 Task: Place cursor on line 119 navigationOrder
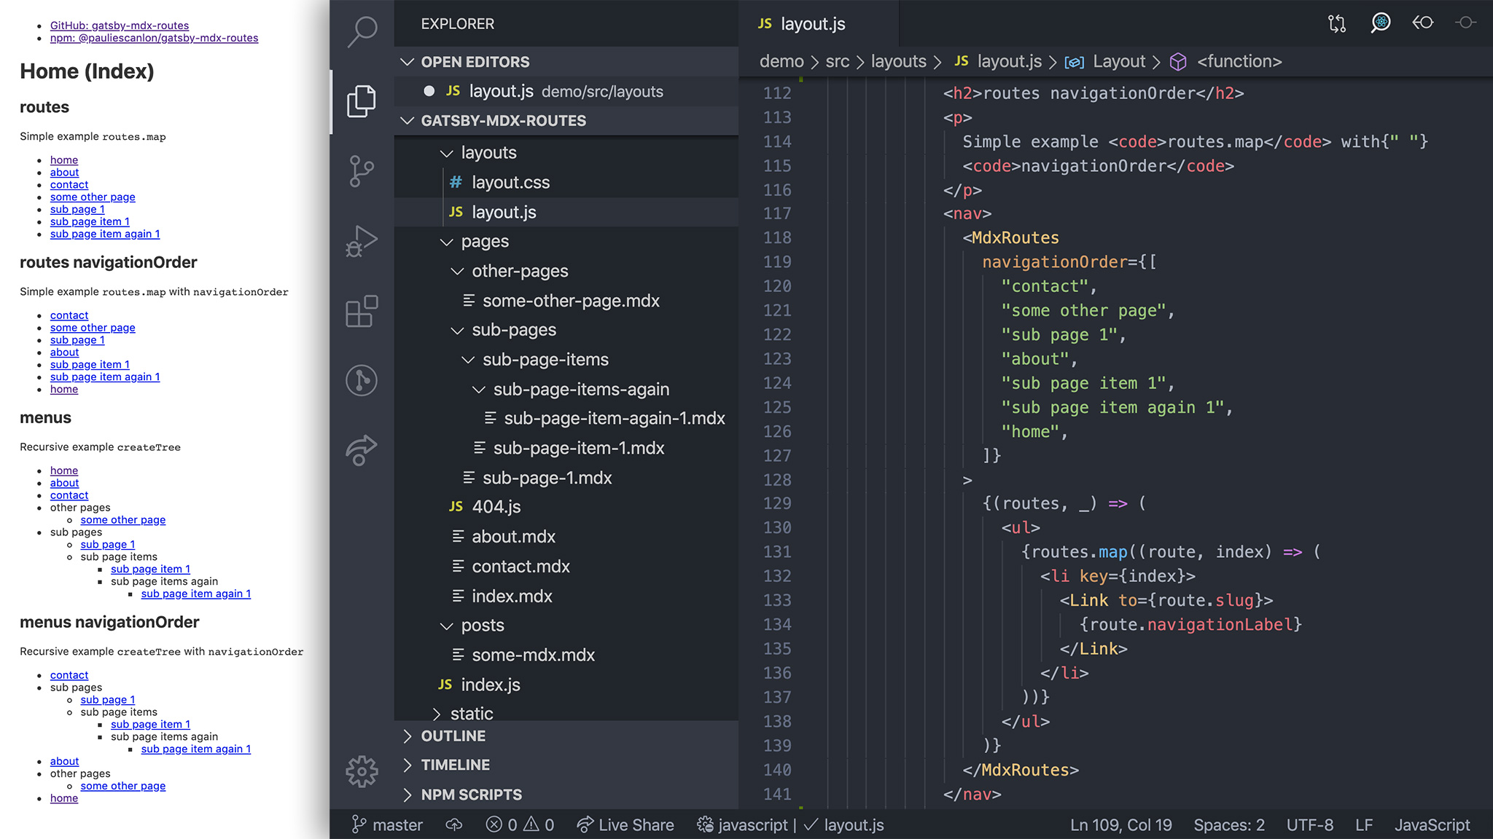click(1054, 262)
